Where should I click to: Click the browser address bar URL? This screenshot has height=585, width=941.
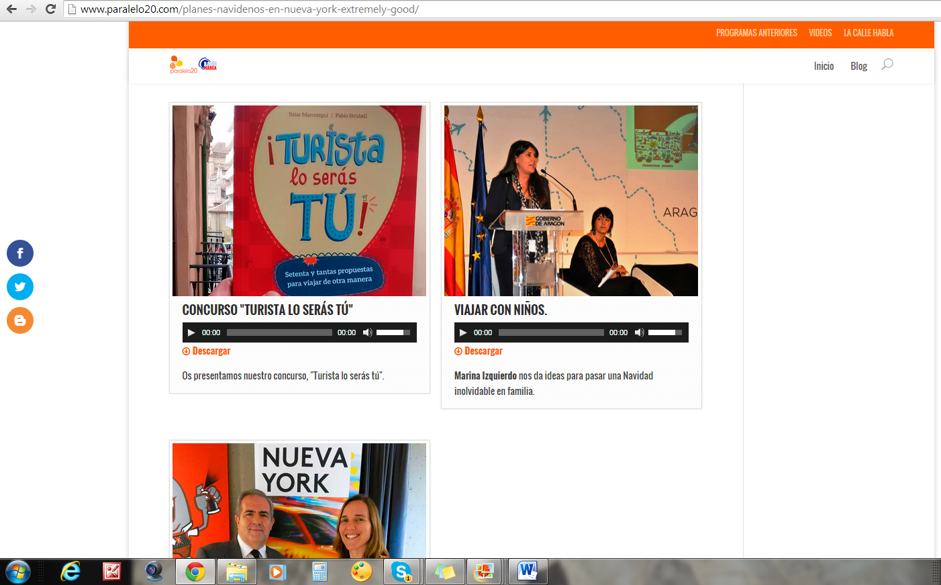[250, 9]
